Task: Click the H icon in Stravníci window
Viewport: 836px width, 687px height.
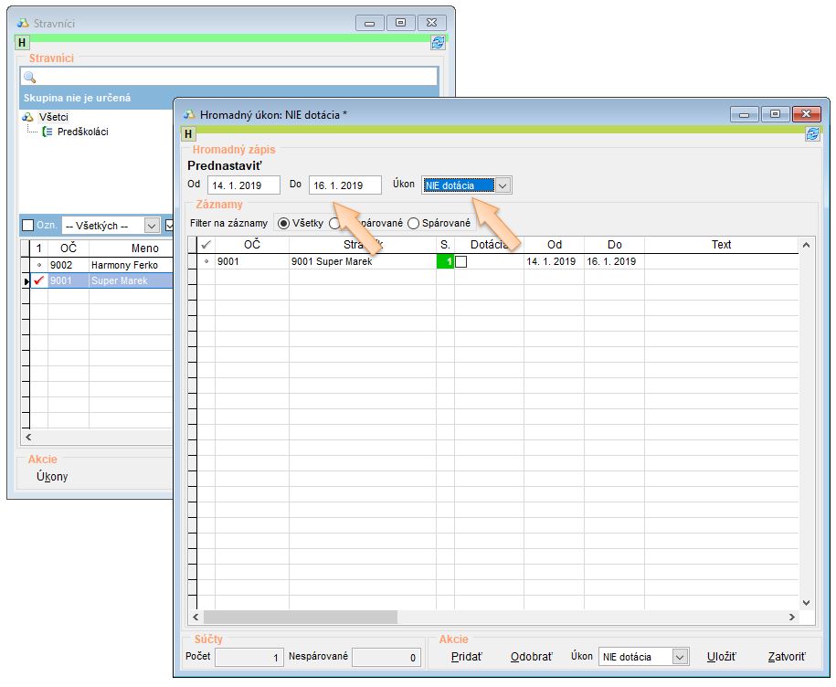Action: (23, 42)
